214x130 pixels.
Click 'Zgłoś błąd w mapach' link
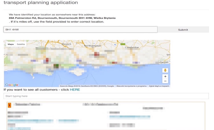[159, 86]
